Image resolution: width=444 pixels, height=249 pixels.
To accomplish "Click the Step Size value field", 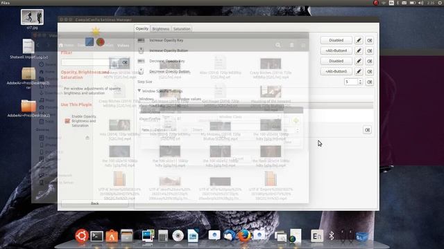I will 351,82.
